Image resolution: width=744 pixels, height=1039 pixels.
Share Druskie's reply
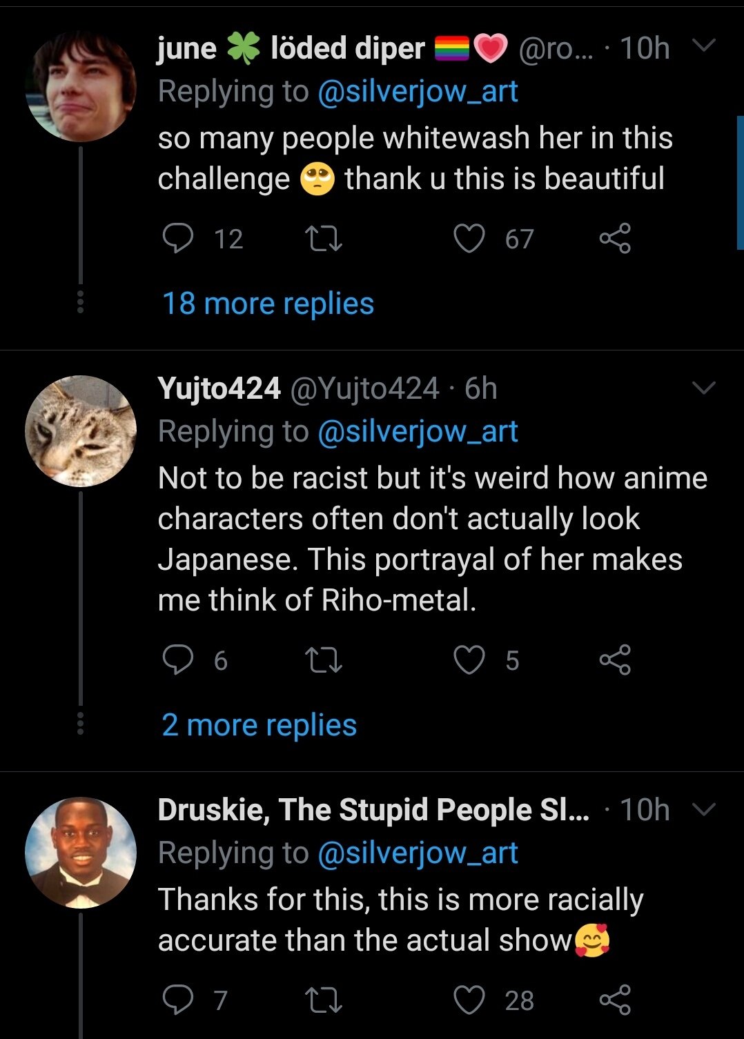tap(615, 1000)
